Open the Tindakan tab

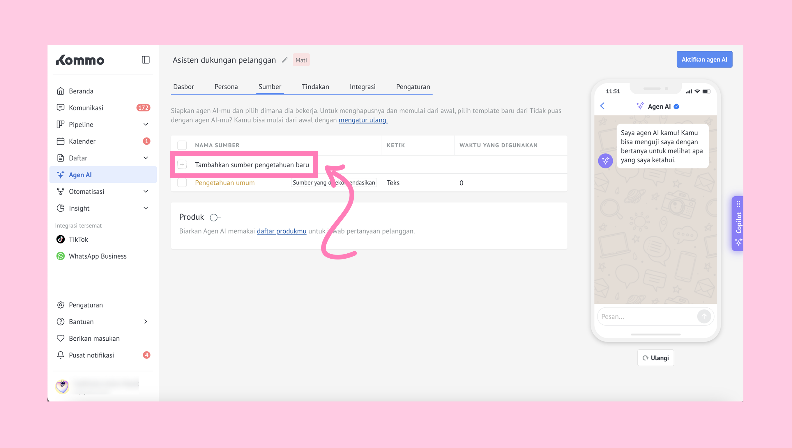click(x=315, y=87)
